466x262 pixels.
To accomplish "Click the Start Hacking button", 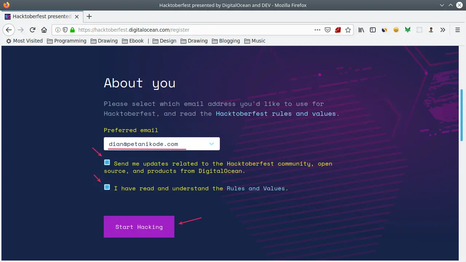I will click(x=139, y=227).
